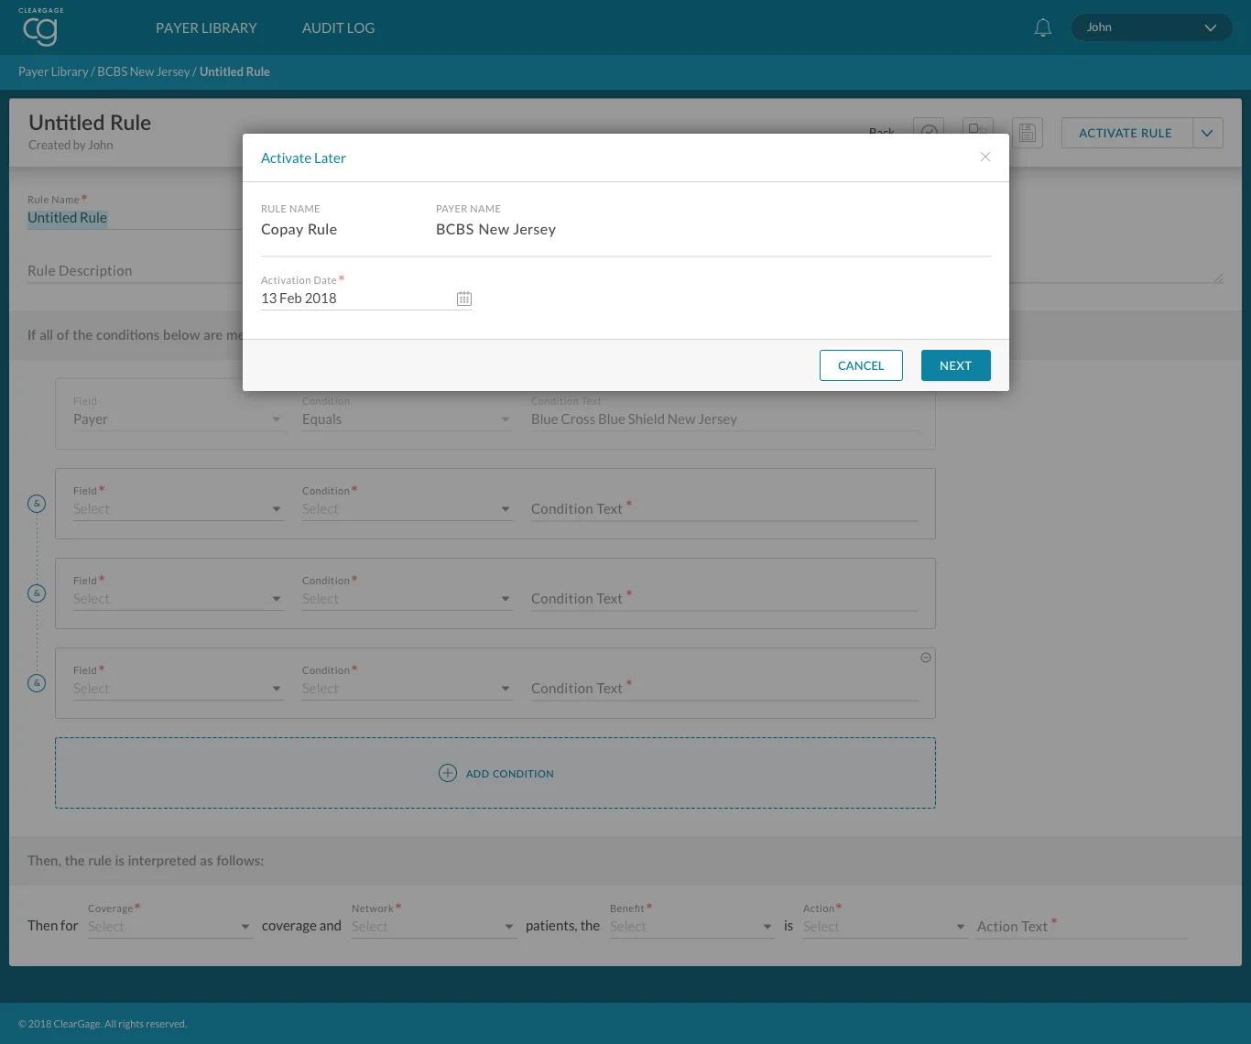Viewport: 1251px width, 1044px height.
Task: Open the Activation Date calendar picker
Action: click(464, 299)
